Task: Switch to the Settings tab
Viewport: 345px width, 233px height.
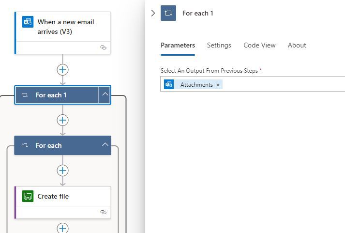Action: point(219,45)
